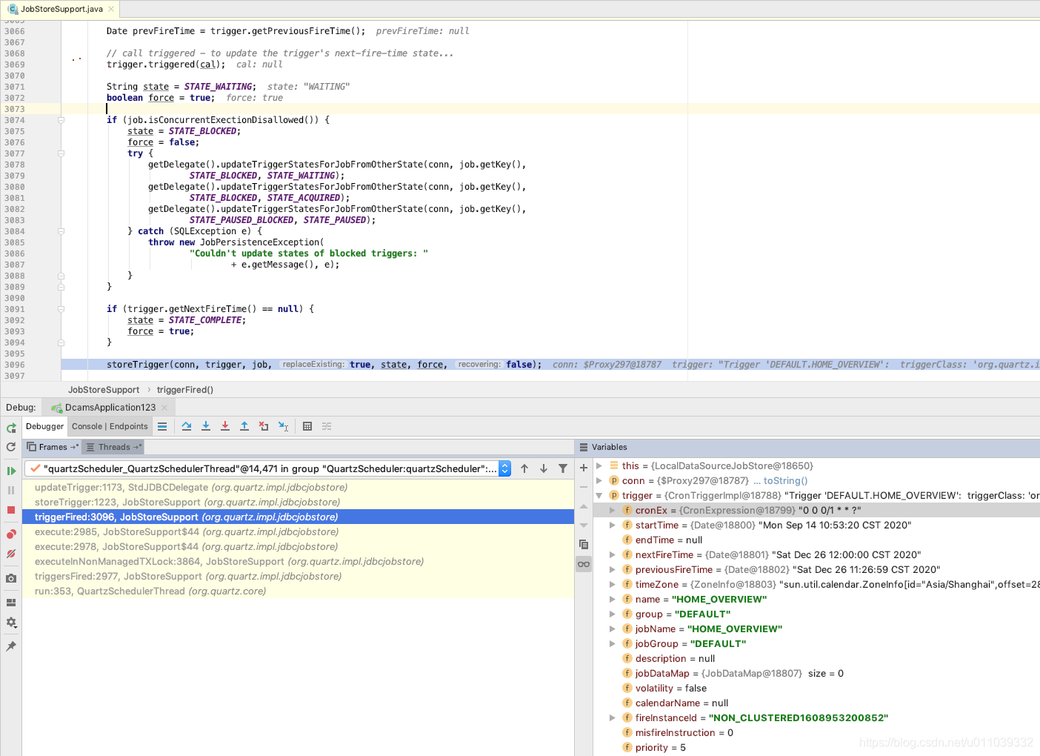Select the JobStoreSupport.java editor tab
The height and width of the screenshot is (756, 1040).
tap(61, 9)
